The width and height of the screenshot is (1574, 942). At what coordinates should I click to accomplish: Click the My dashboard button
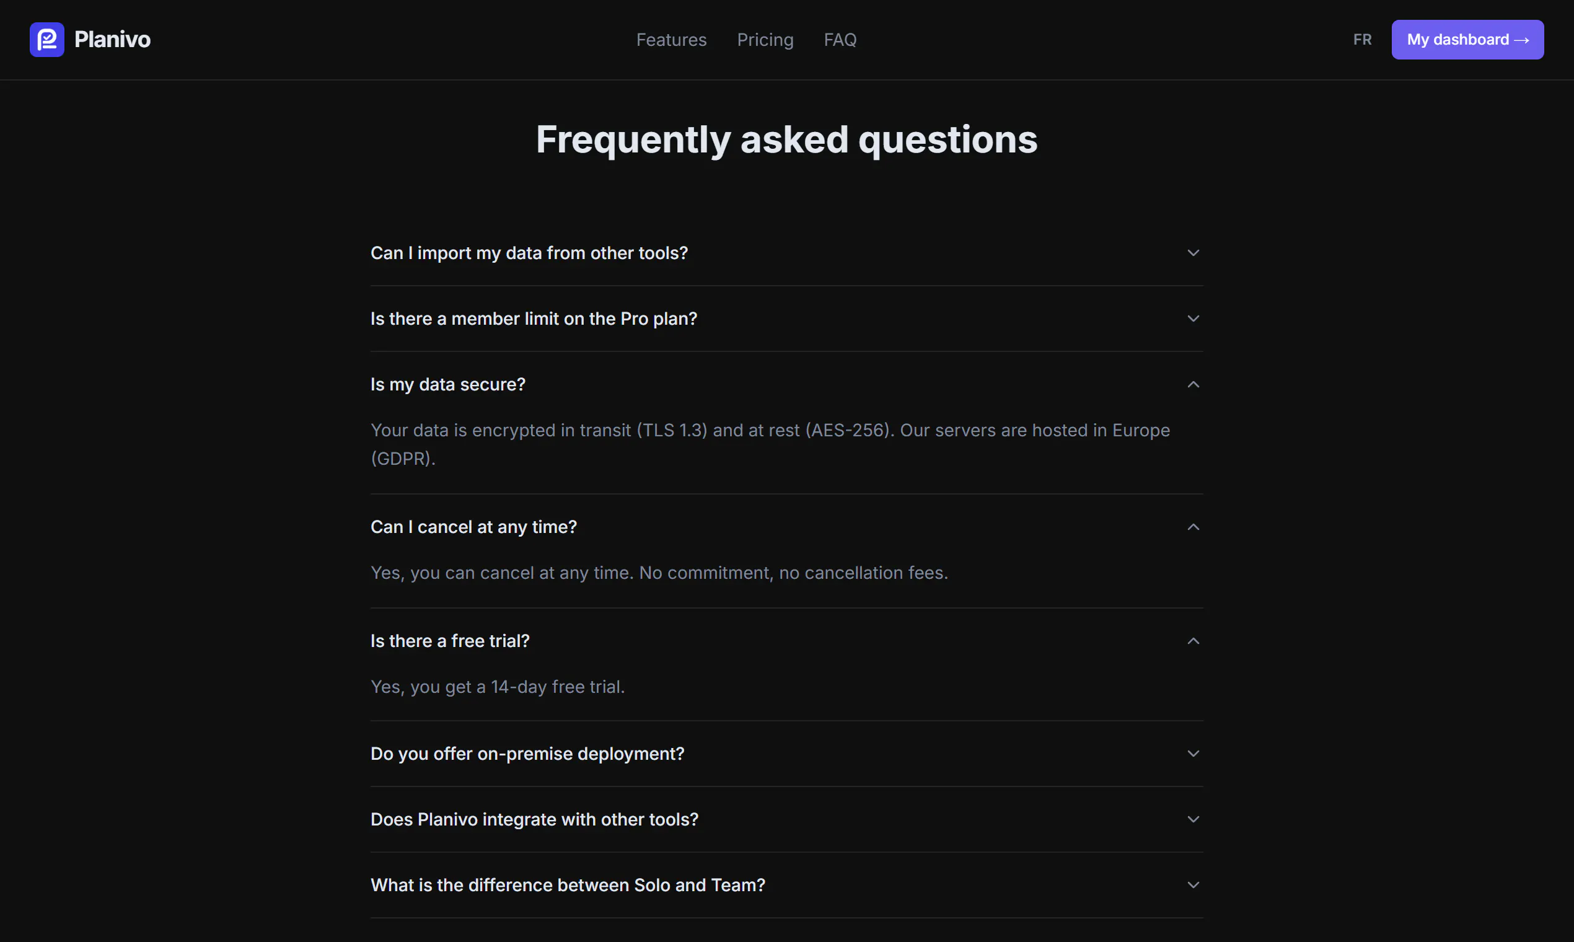click(x=1467, y=40)
